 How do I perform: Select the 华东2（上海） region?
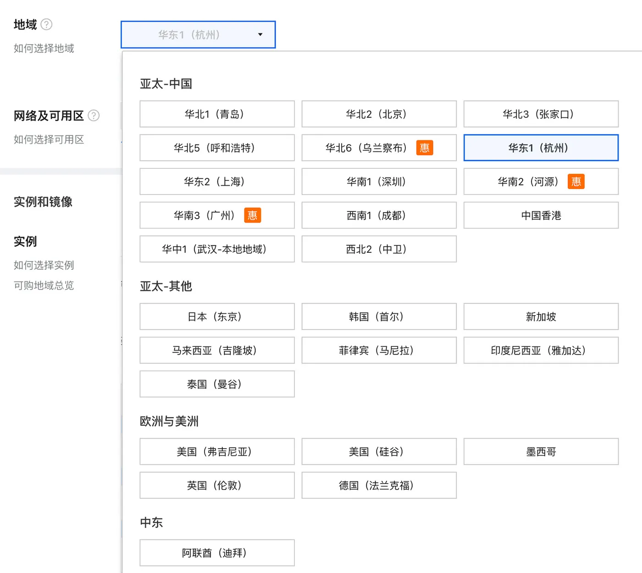click(216, 181)
